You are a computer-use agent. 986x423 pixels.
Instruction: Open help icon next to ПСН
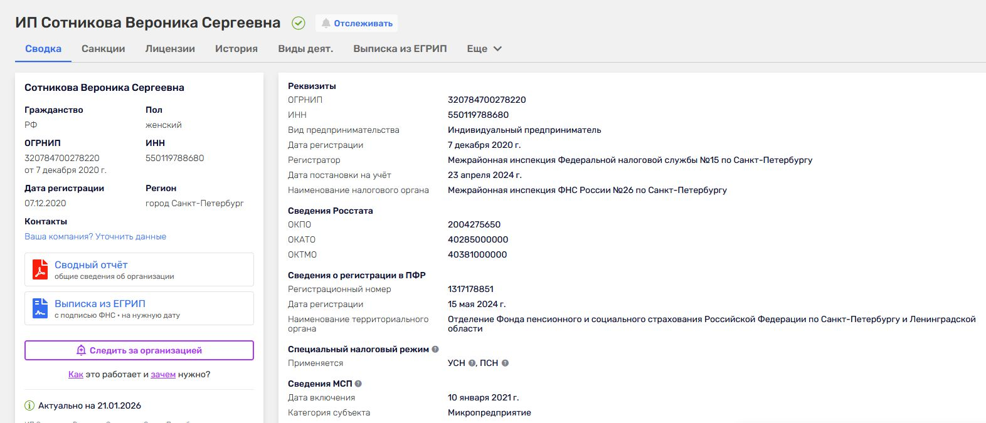pyautogui.click(x=505, y=363)
